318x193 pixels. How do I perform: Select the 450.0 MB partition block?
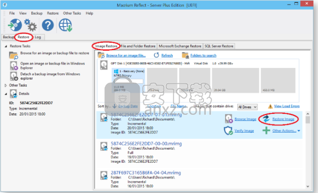pyautogui.click(x=278, y=81)
